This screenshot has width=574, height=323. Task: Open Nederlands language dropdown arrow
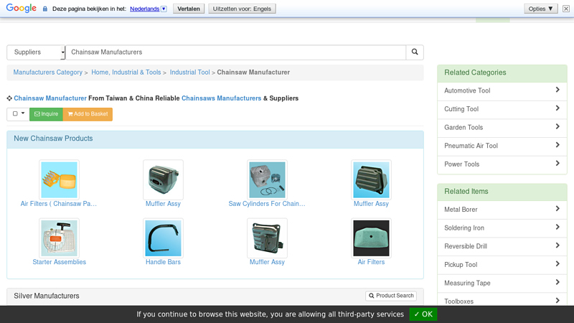tap(164, 9)
